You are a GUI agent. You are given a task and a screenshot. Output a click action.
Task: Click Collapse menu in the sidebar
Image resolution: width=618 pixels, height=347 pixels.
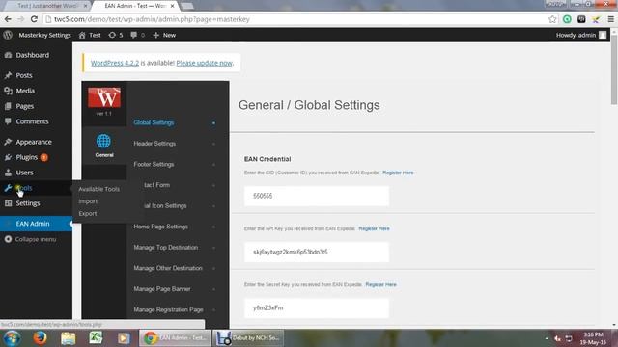(x=36, y=239)
